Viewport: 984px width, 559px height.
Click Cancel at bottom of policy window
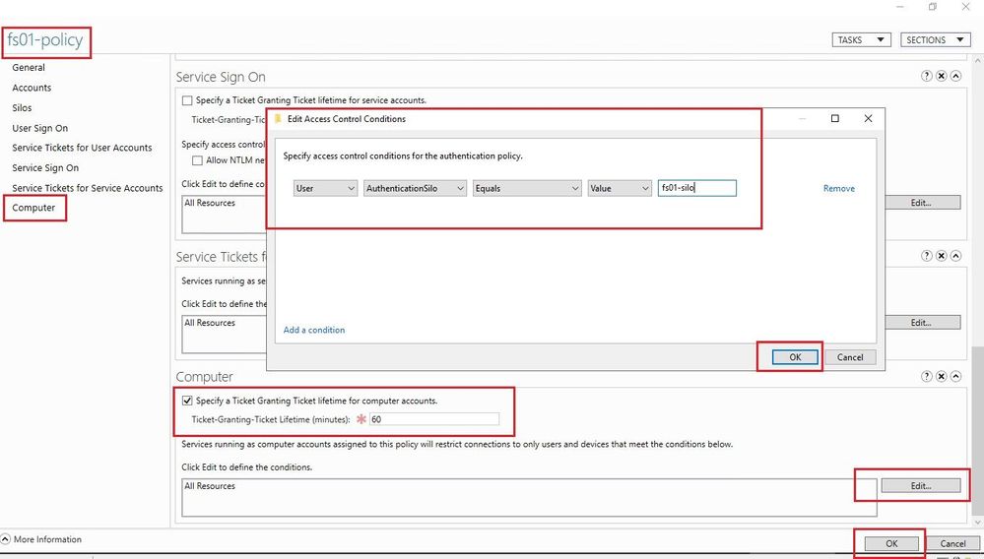tap(952, 543)
